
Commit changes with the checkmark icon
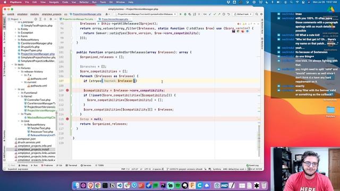pos(215,14)
